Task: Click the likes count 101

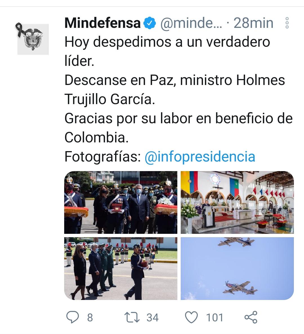Action: tap(214, 317)
